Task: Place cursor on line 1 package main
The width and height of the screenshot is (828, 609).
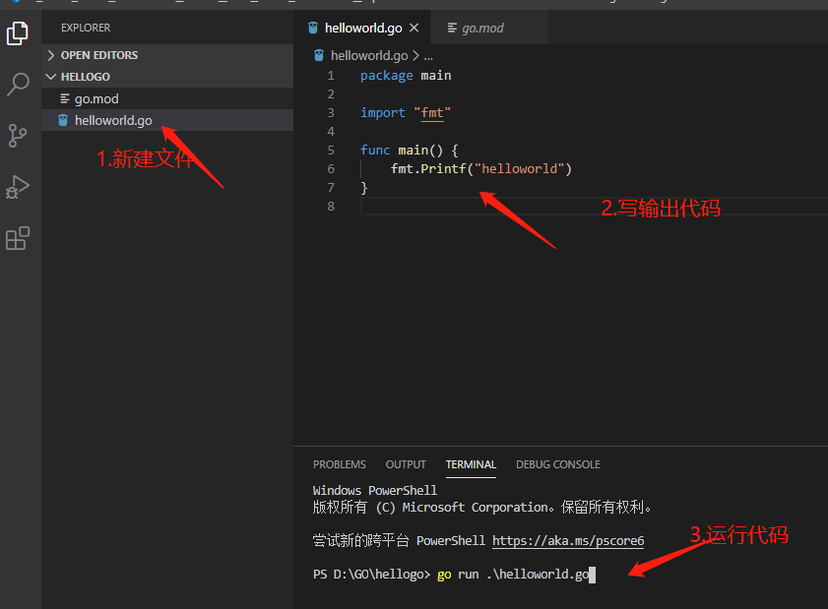Action: [x=406, y=76]
